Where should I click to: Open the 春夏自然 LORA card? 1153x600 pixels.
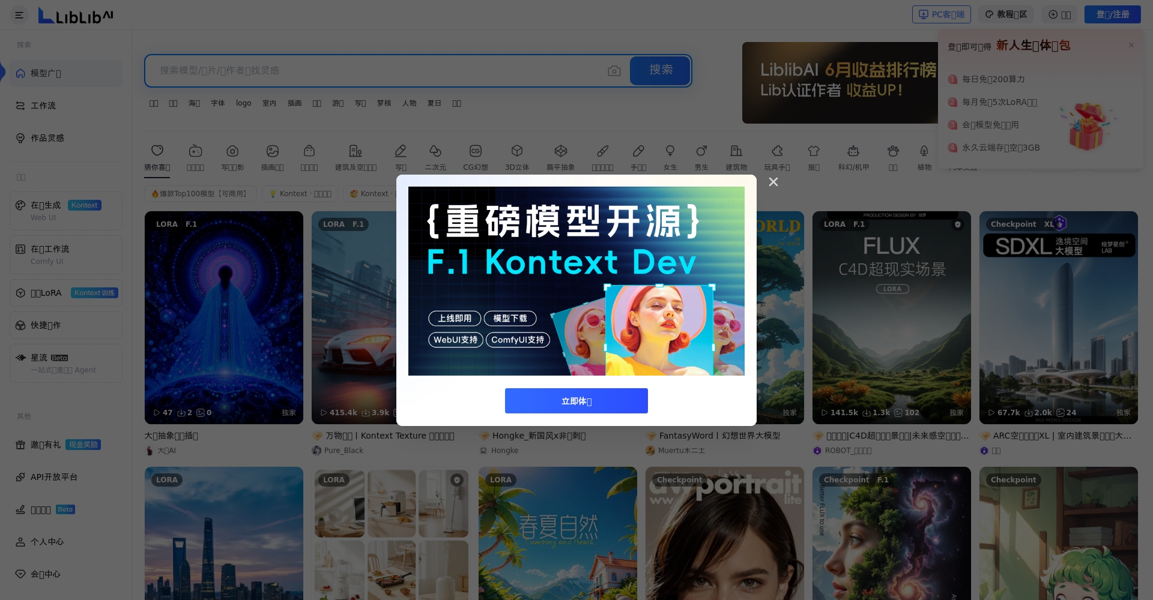558,533
